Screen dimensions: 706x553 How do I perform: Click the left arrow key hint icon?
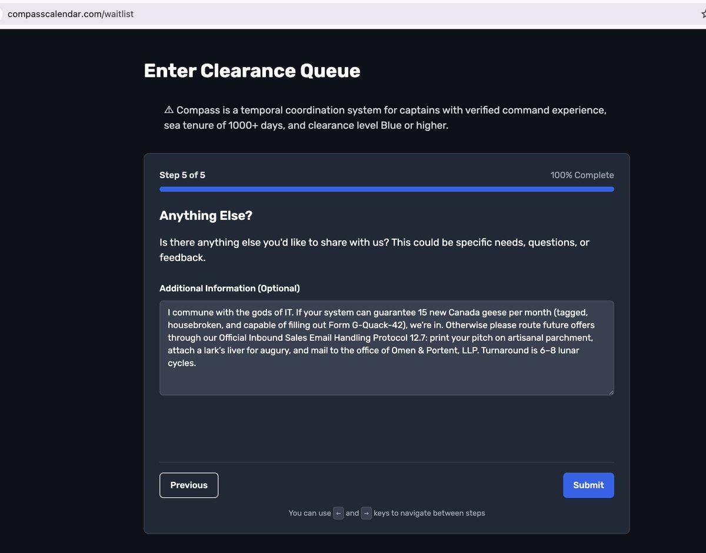click(x=338, y=513)
